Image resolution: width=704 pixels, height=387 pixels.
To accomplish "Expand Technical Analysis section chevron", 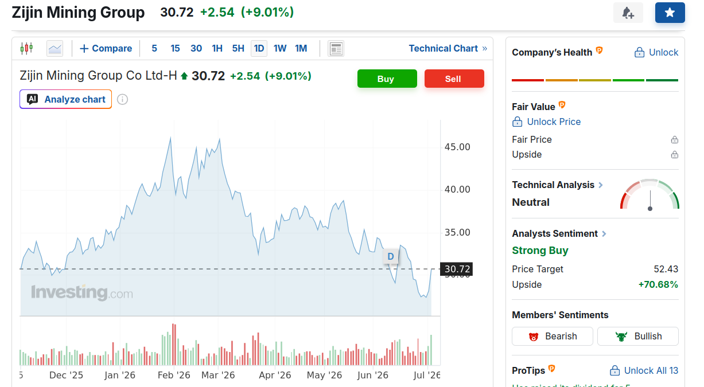I will tap(601, 185).
